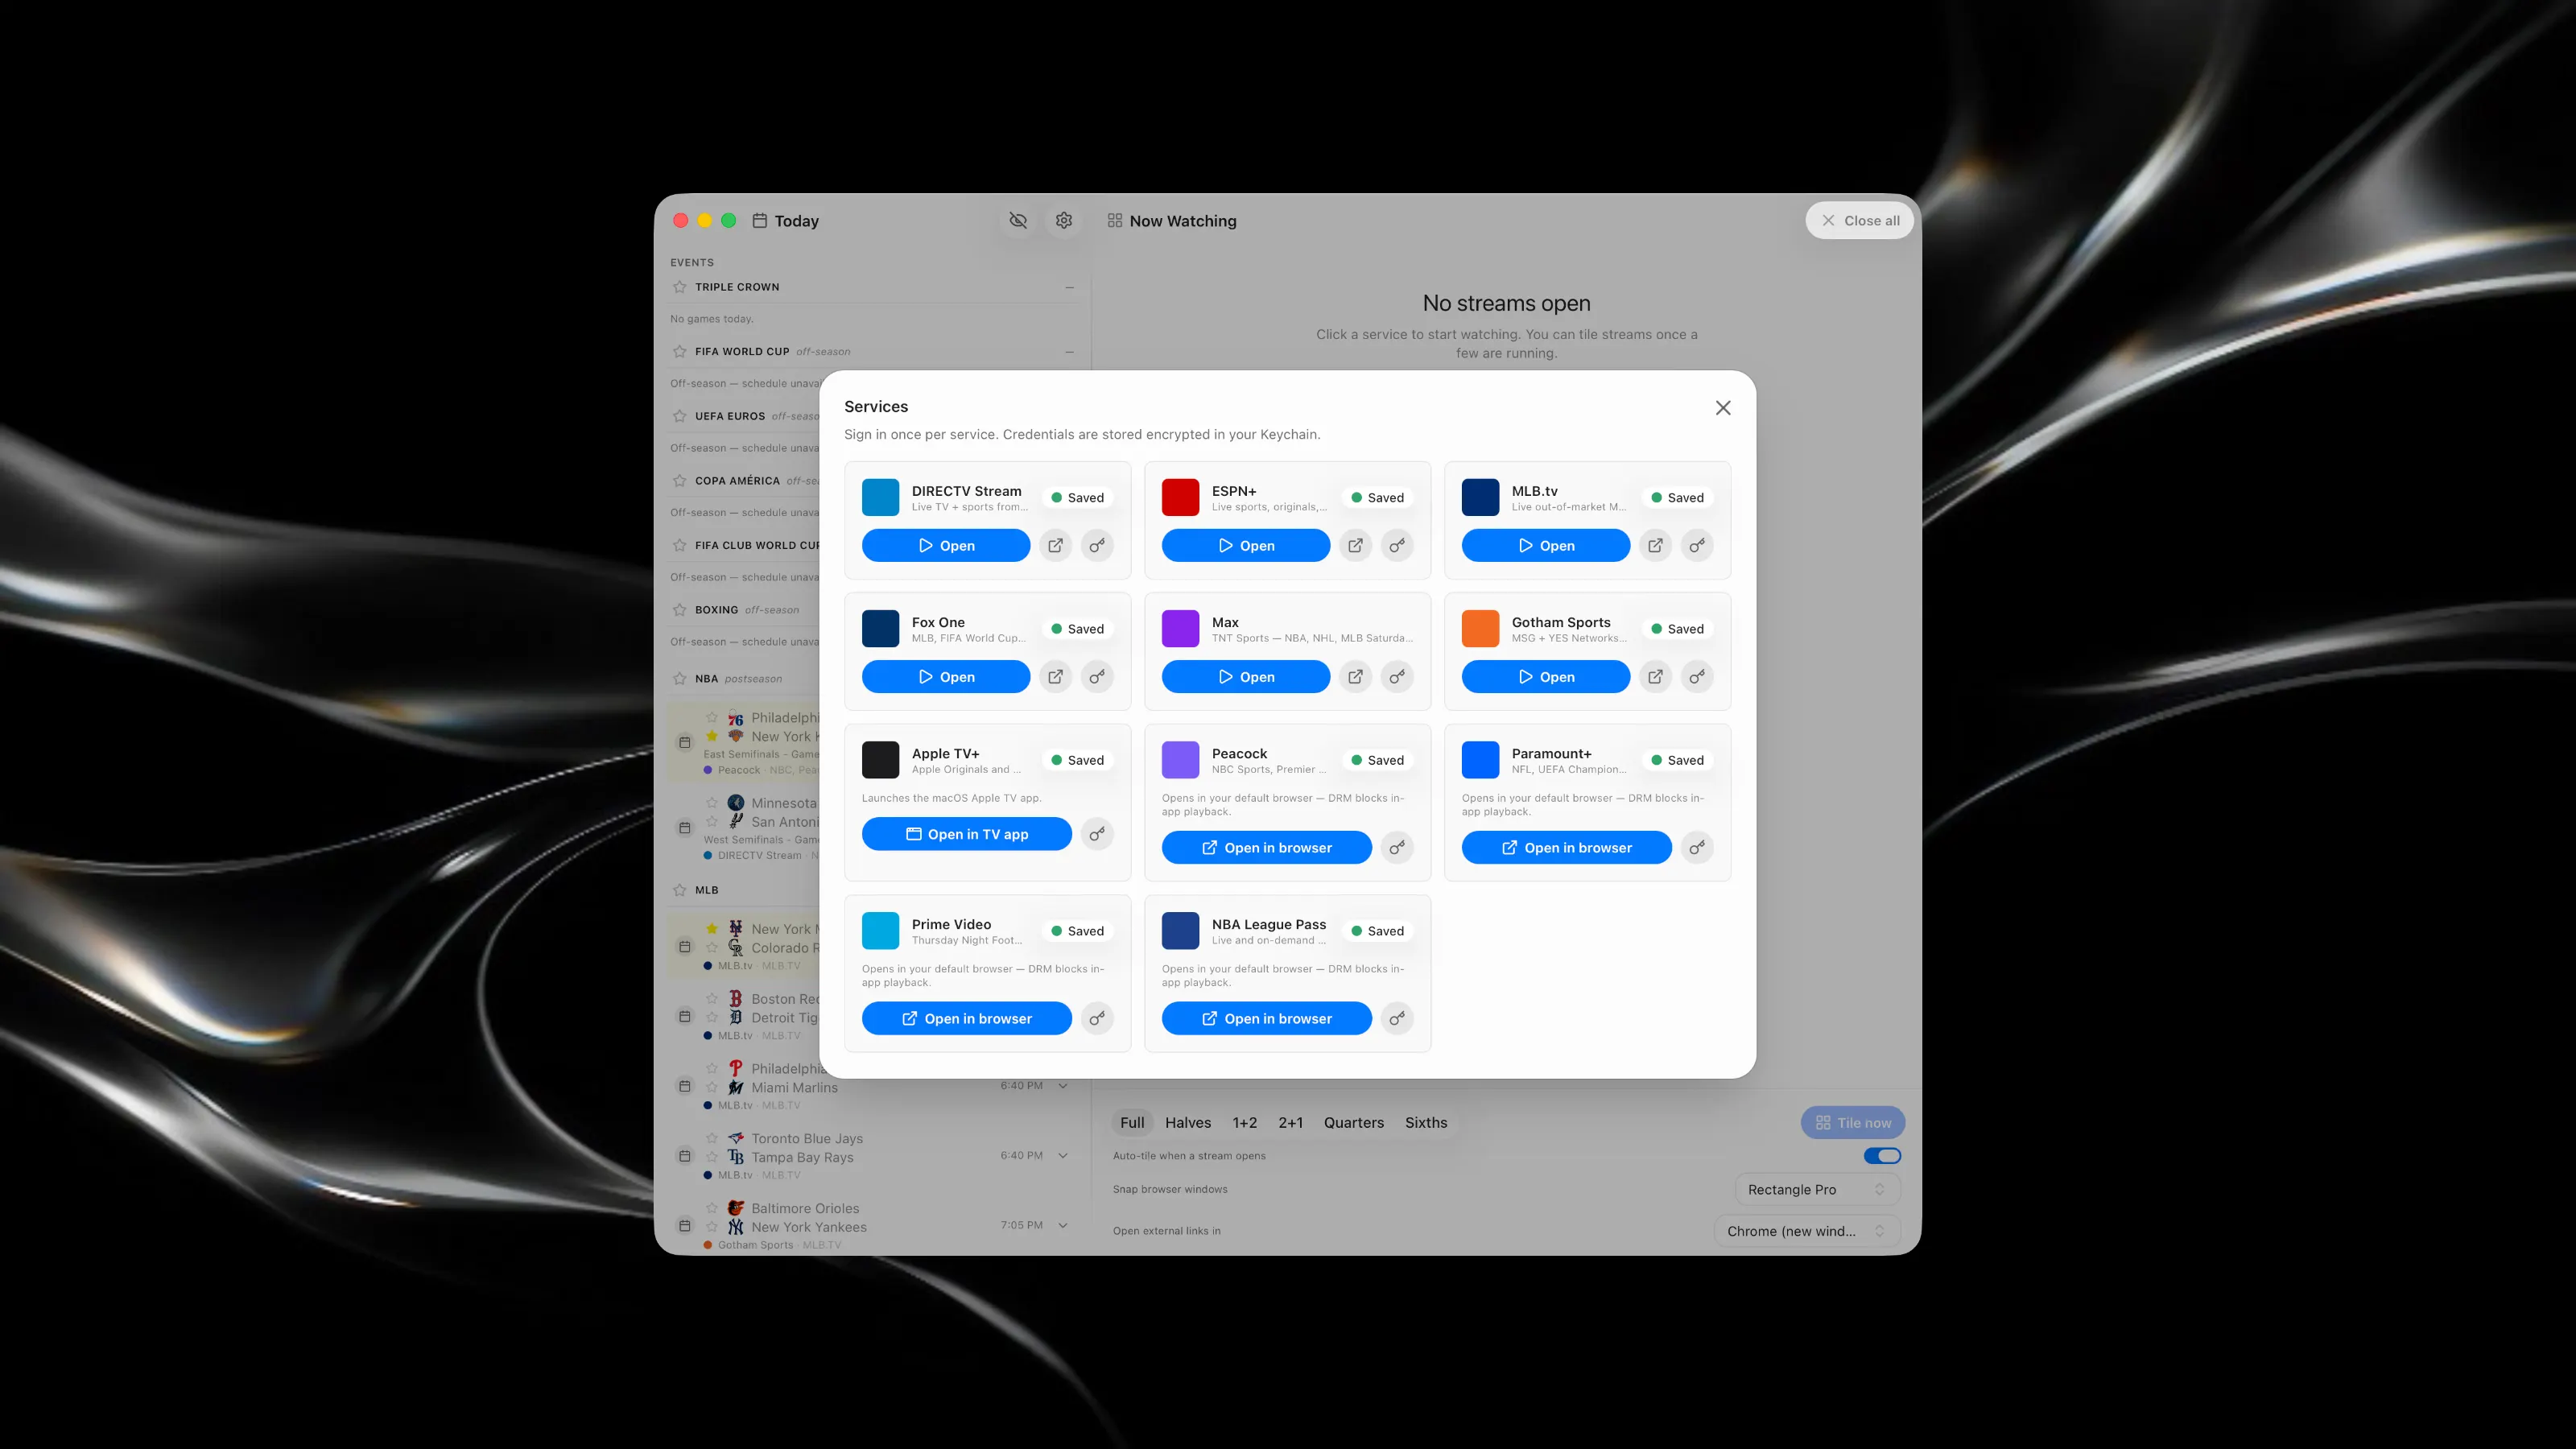Star the Baltimore Orioles team
This screenshot has width=2576, height=1449.
[x=712, y=1208]
